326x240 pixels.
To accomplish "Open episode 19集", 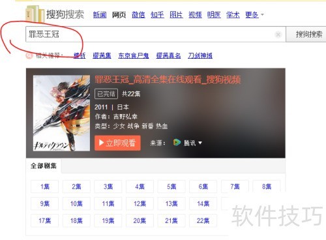I will [x=108, y=220].
